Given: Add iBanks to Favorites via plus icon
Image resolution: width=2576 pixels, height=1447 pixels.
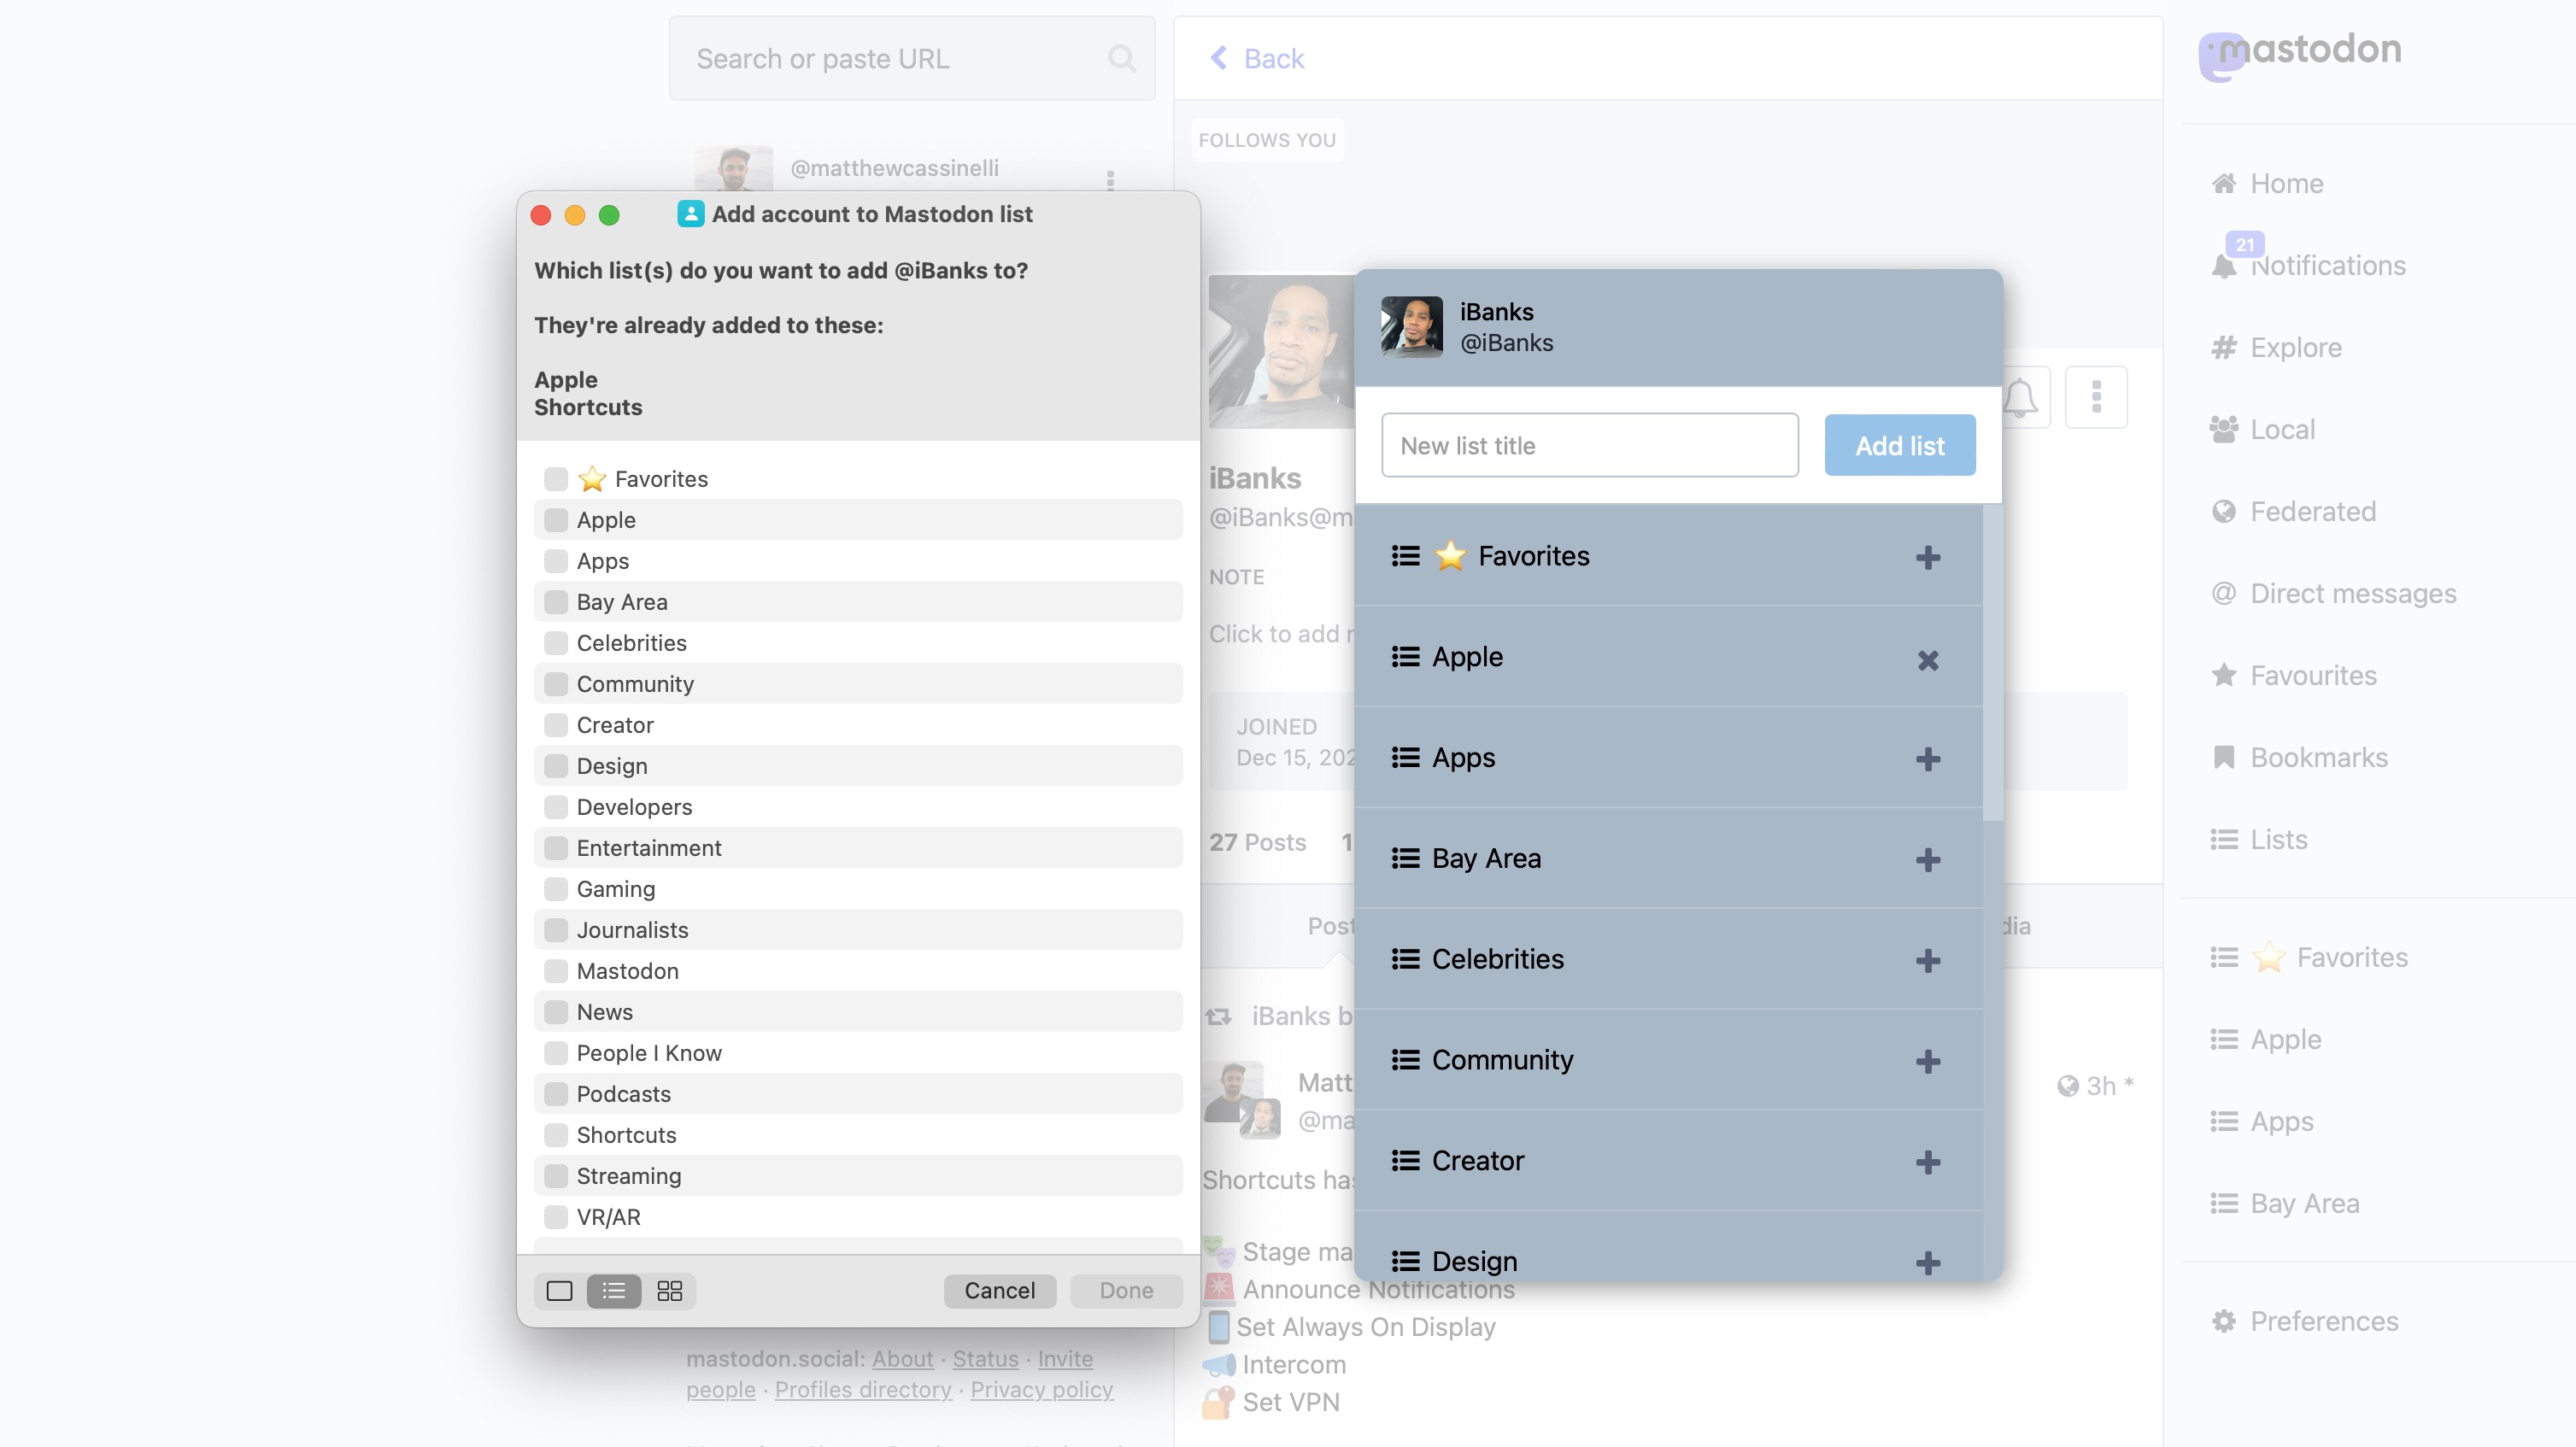Looking at the screenshot, I should [1928, 557].
